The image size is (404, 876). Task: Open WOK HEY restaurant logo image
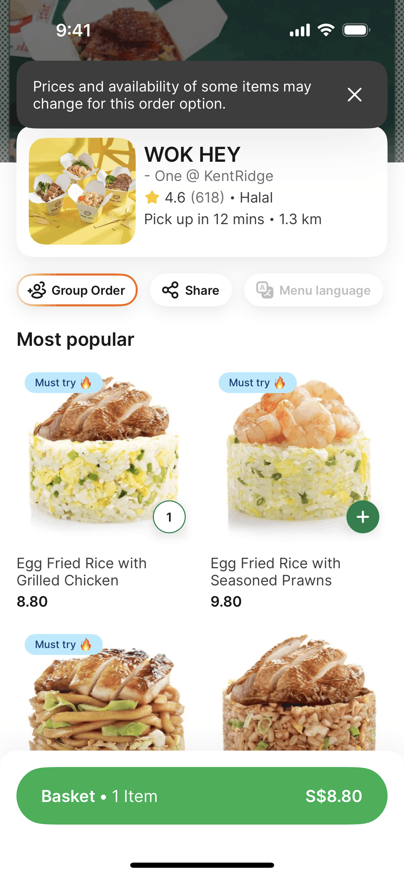coord(82,191)
